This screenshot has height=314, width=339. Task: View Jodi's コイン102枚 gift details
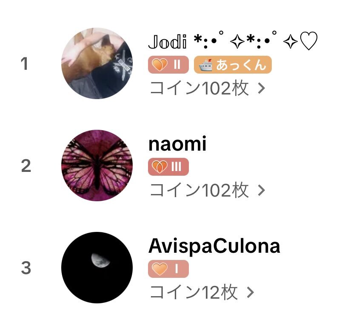[x=199, y=88]
